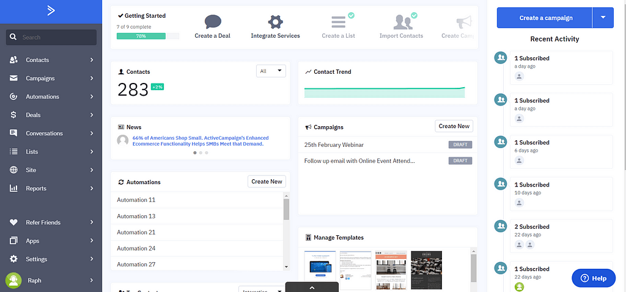Open the Create a campaign dropdown arrow
Screen dimensions: 626x292
[x=603, y=18]
